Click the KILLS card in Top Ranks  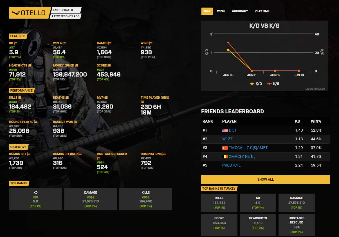tap(146, 199)
